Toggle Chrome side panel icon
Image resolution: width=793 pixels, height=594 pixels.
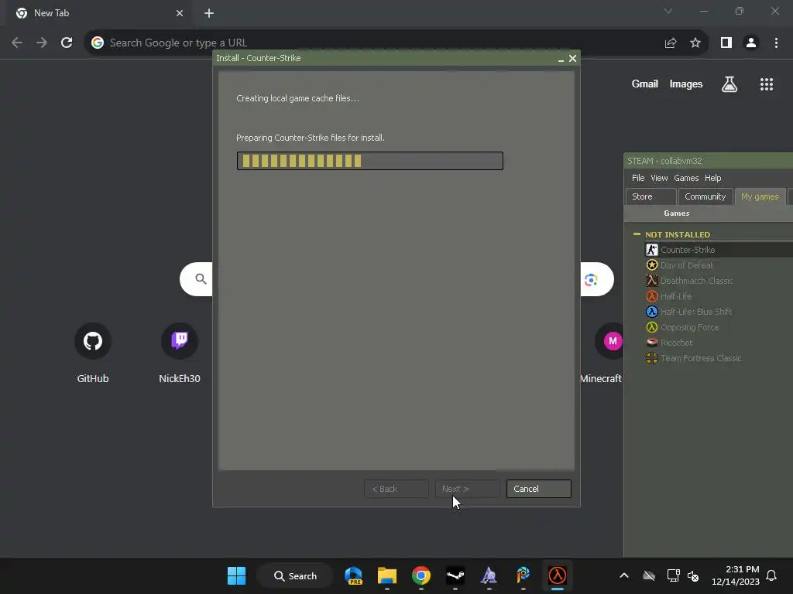click(726, 43)
